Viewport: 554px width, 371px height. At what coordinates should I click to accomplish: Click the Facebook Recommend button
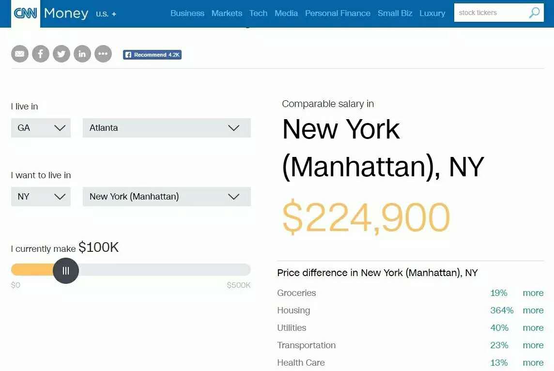click(152, 55)
